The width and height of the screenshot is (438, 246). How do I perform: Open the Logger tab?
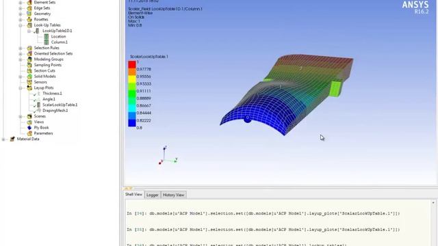pyautogui.click(x=153, y=195)
